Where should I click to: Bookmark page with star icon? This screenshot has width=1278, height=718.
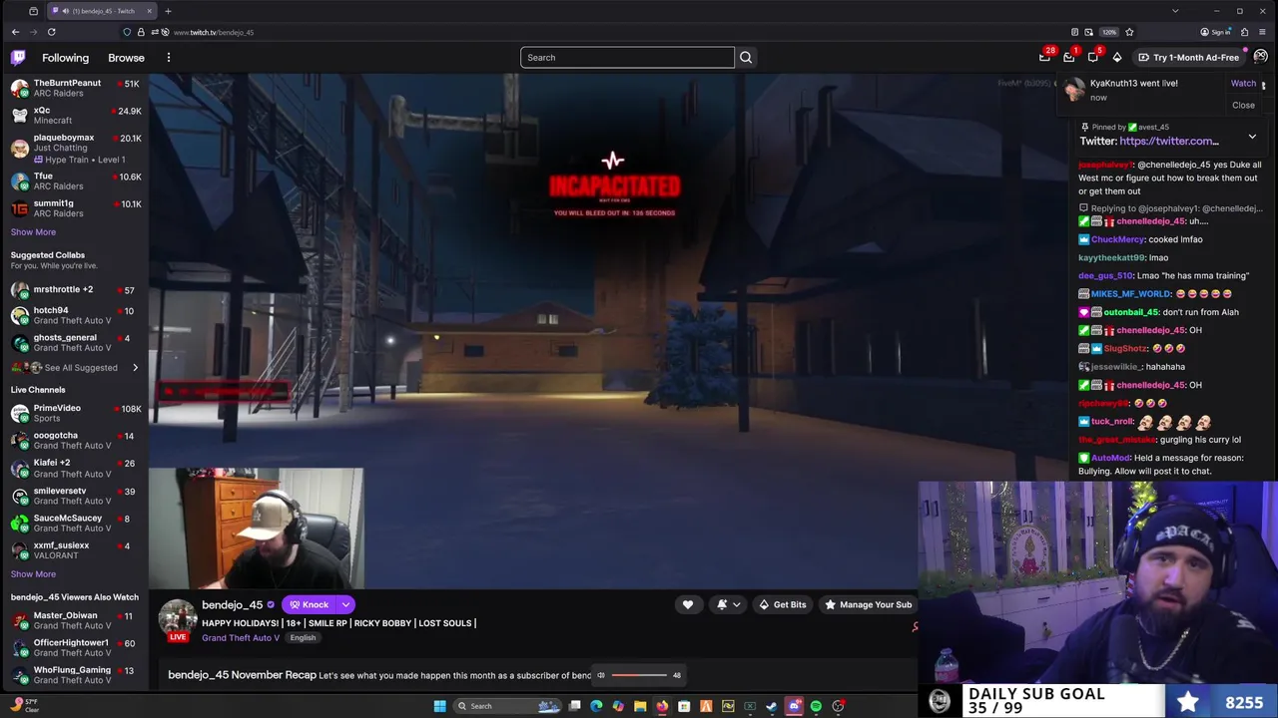coord(1129,32)
